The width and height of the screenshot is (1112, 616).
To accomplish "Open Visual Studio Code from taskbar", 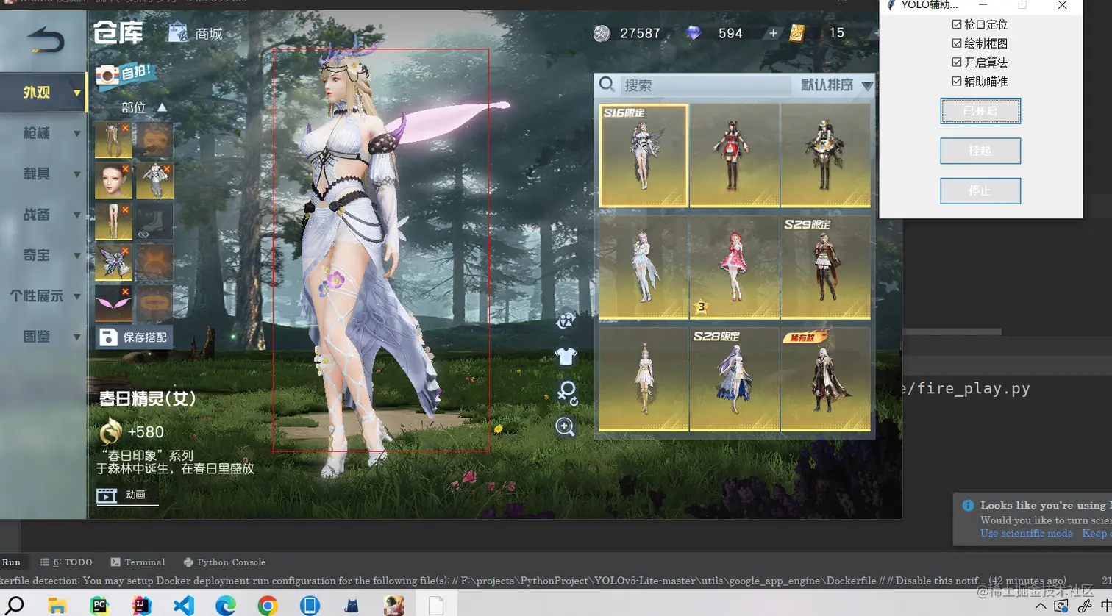I will click(x=184, y=605).
